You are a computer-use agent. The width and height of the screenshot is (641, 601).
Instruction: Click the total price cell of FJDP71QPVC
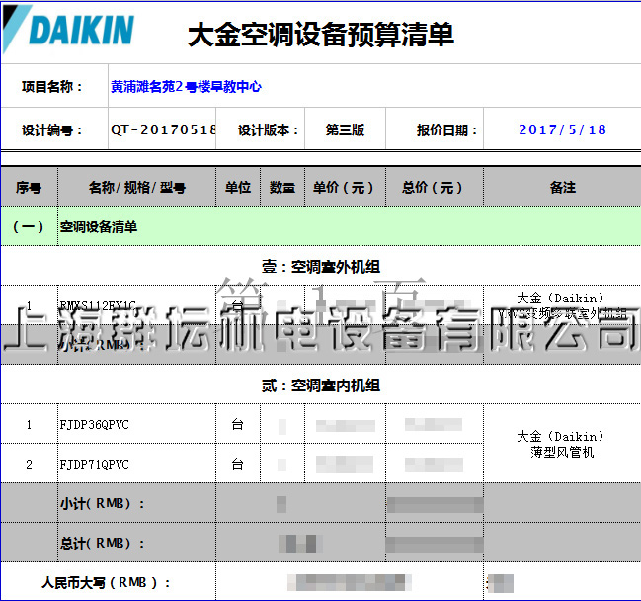[435, 464]
